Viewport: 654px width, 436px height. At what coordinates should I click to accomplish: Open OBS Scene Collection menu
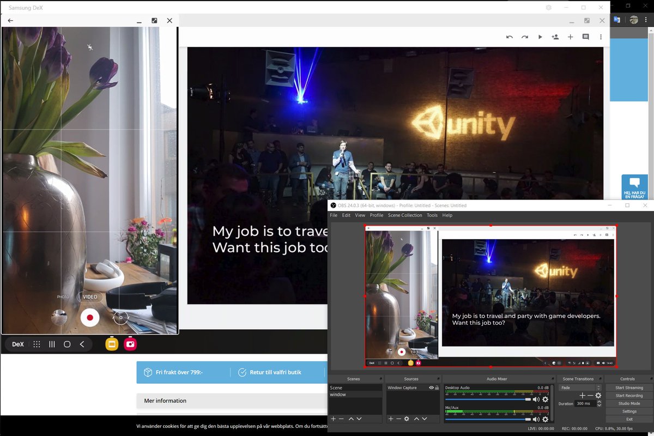click(405, 215)
